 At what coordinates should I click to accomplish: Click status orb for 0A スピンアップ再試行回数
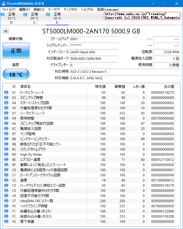pyautogui.click(x=6, y=123)
